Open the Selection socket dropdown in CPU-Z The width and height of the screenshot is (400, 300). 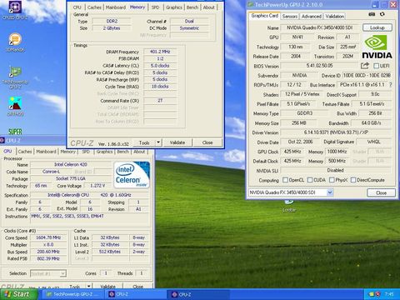(63, 273)
